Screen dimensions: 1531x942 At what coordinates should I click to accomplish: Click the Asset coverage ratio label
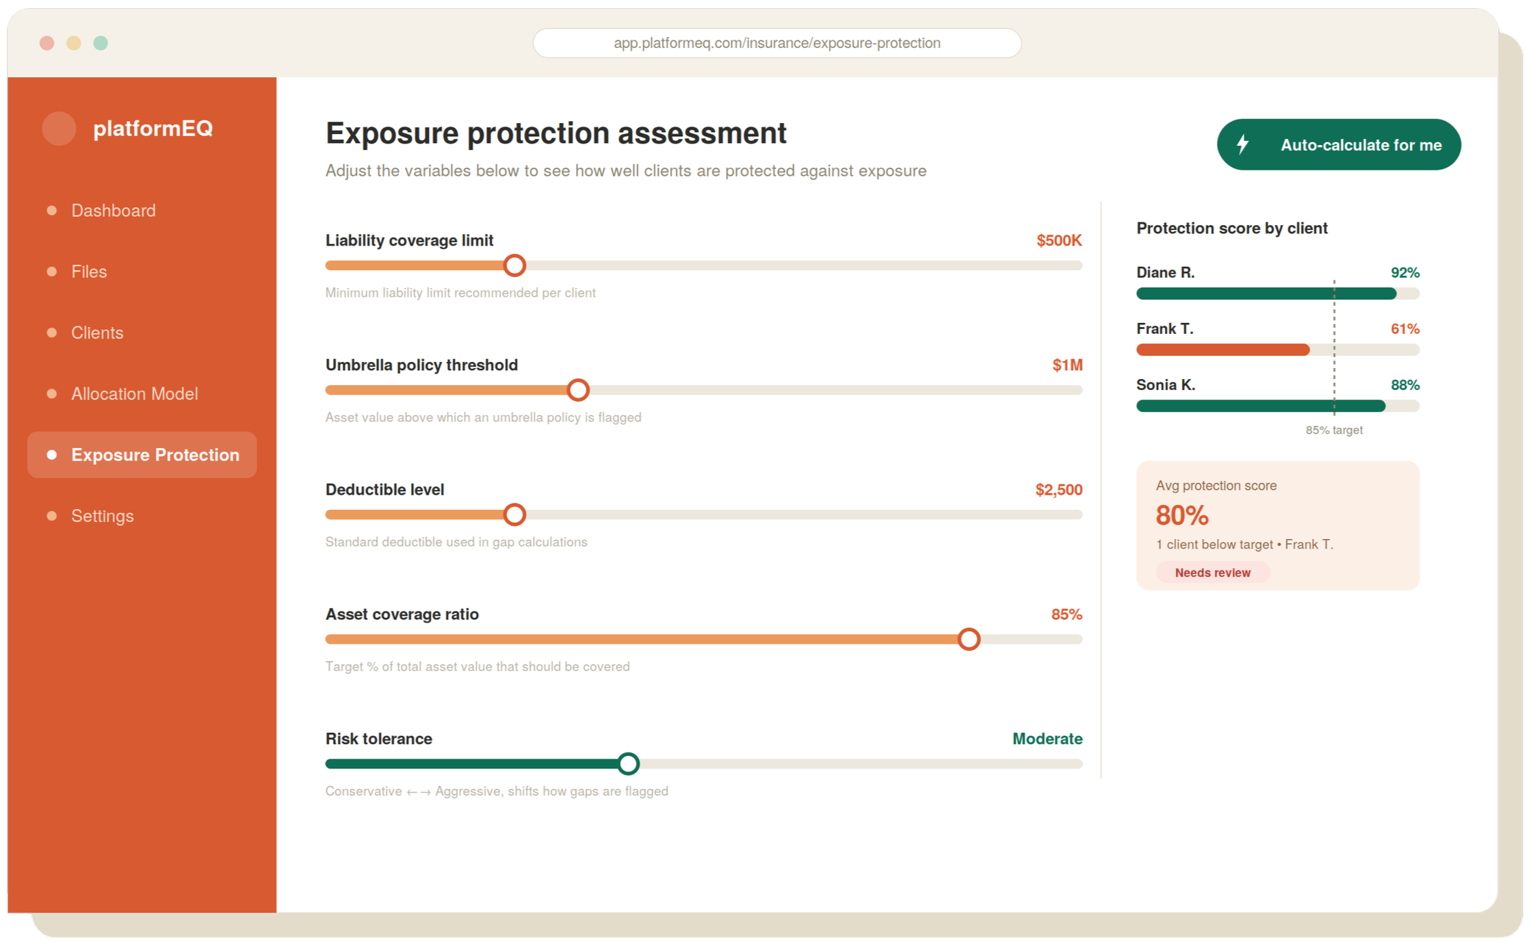(x=402, y=614)
